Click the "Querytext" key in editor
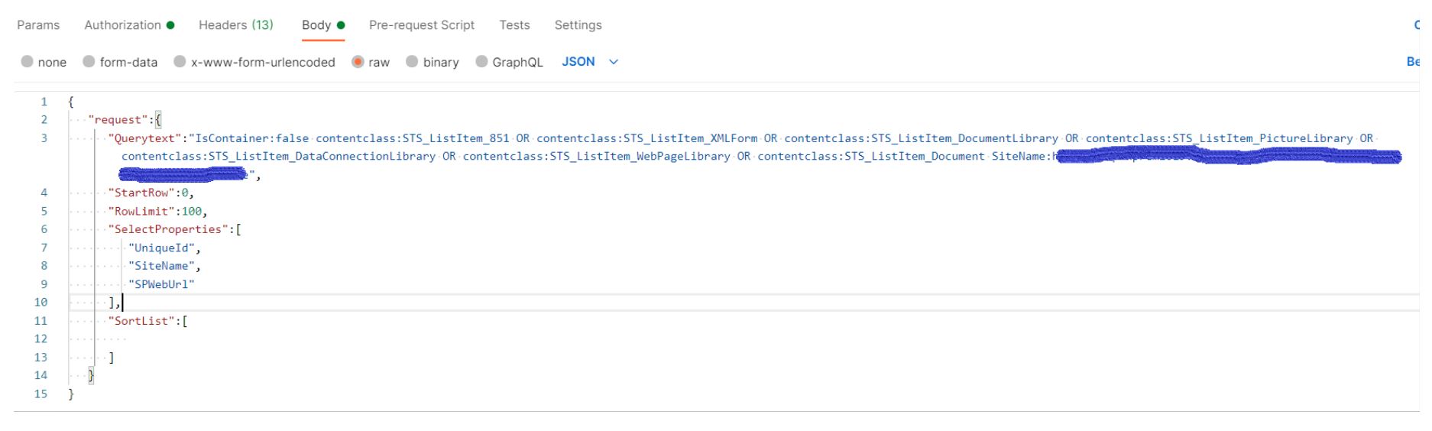1432x431 pixels. pyautogui.click(x=145, y=138)
